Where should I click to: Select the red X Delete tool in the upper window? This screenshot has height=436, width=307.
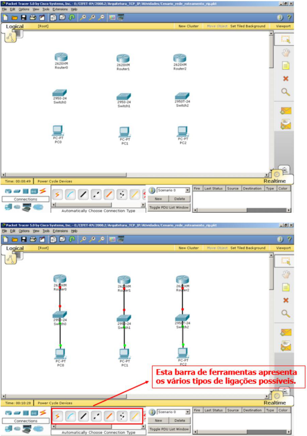[286, 79]
